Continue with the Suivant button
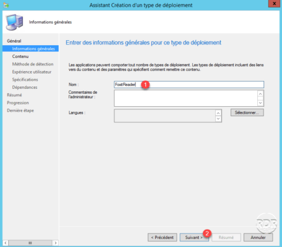This screenshot has height=247, width=282. 194,237
